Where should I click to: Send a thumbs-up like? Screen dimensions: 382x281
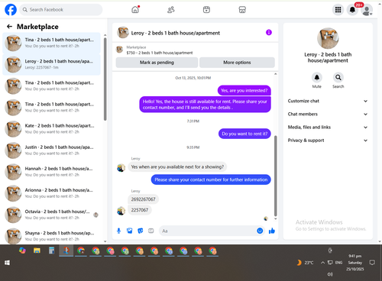point(272,231)
